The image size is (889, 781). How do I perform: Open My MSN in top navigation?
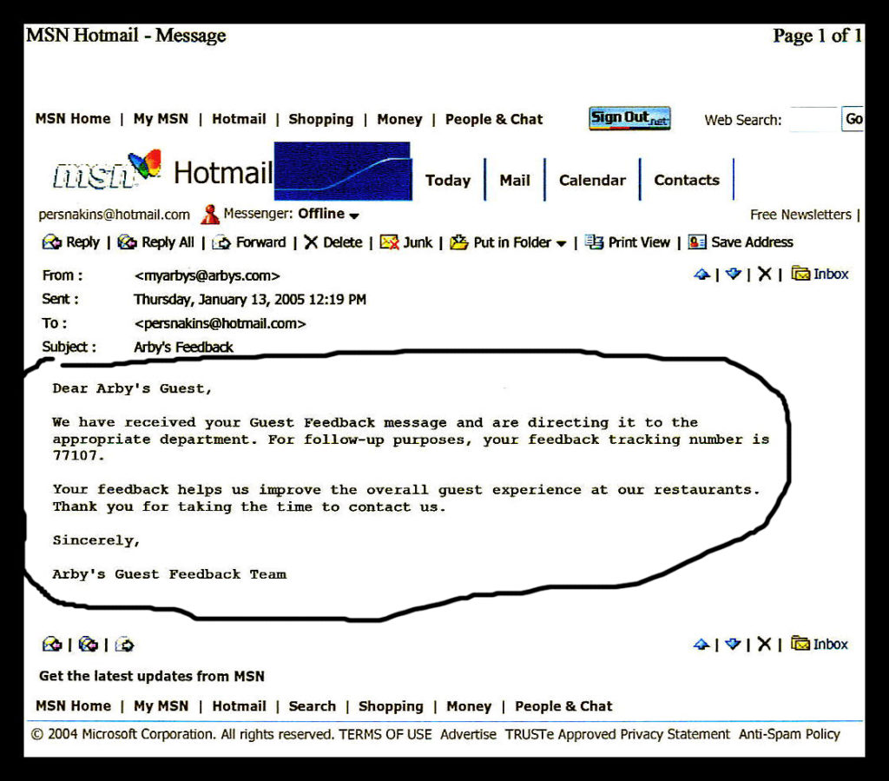point(161,119)
